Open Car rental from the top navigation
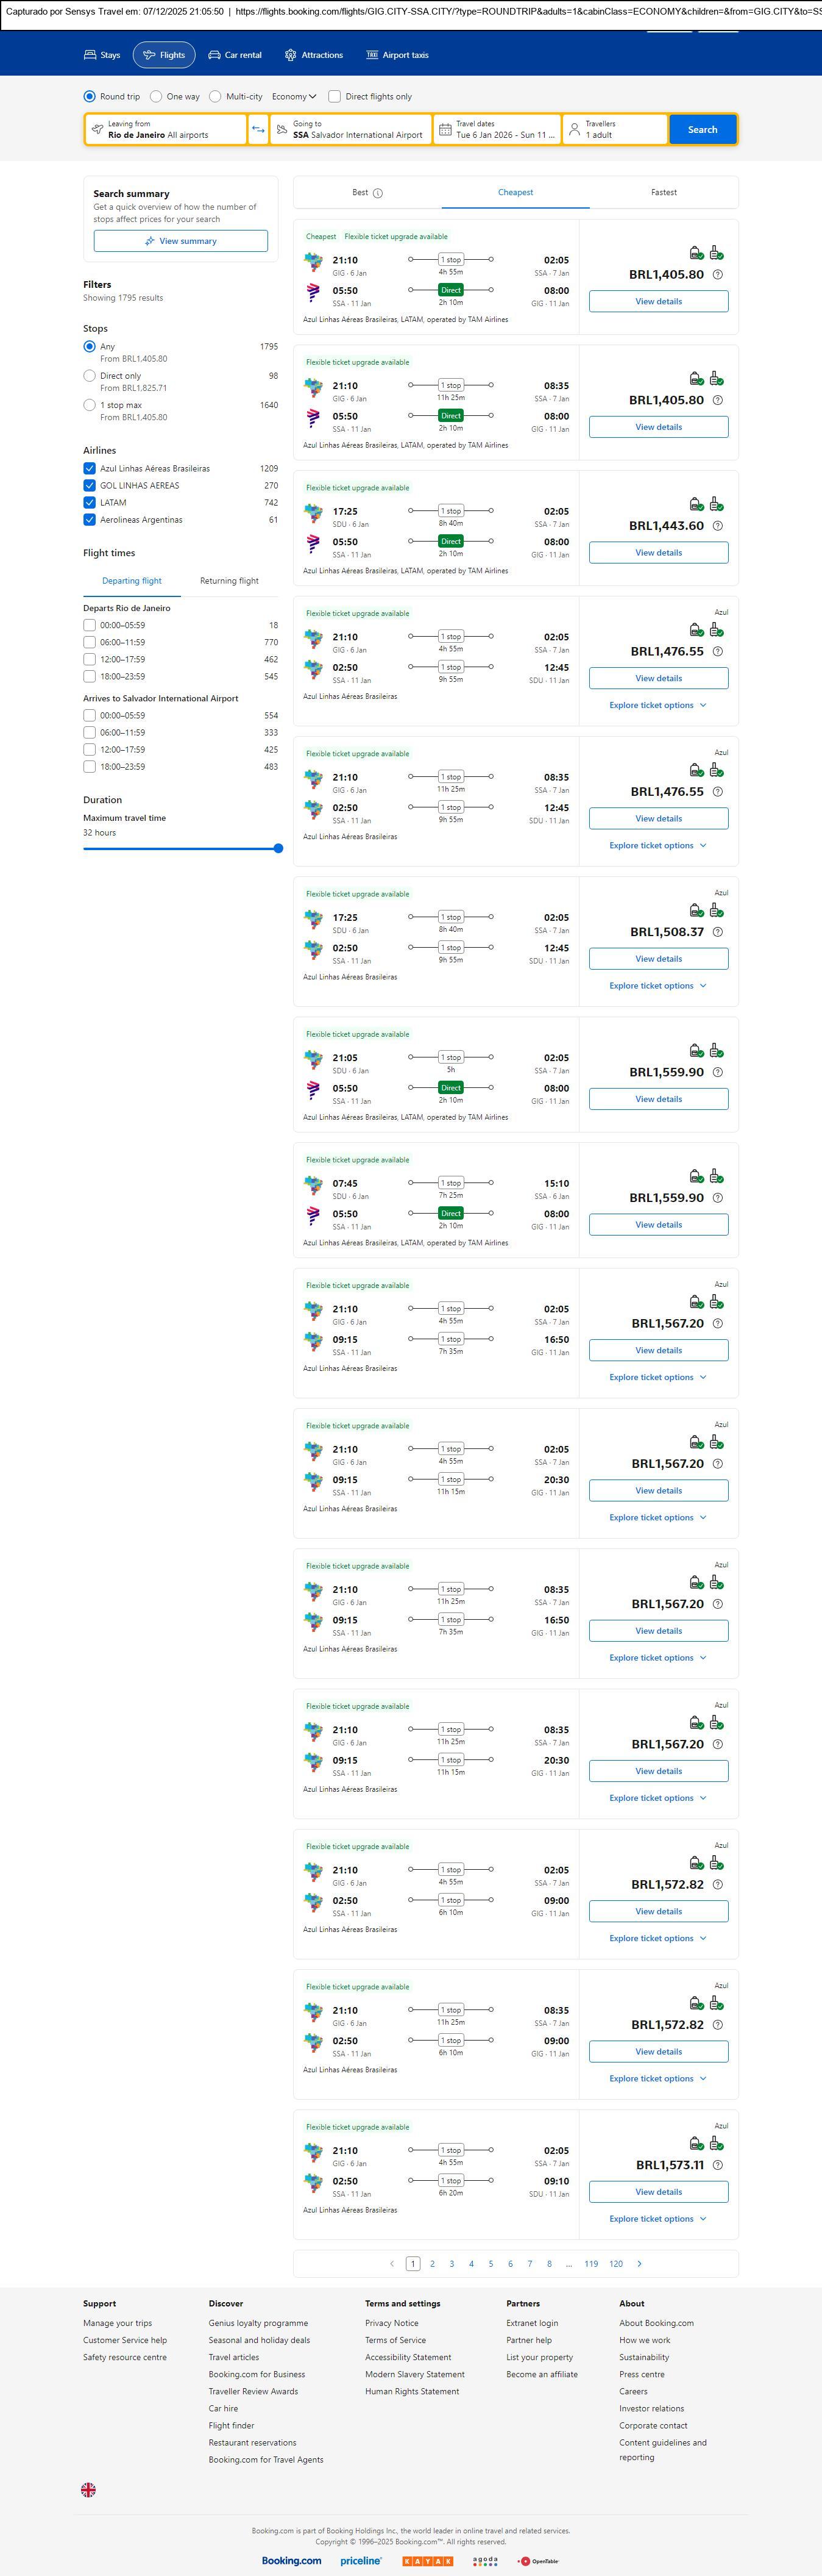Viewport: 822px width, 2576px height. (235, 55)
